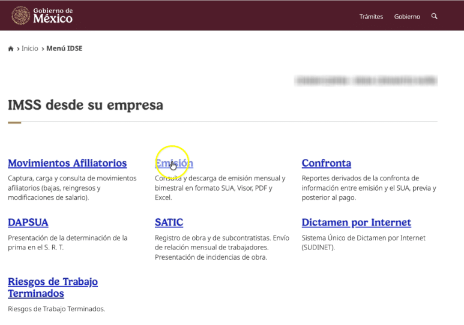Click description 'Consulta y descarga de emisión mensual'
This screenshot has width=464, height=325.
(x=220, y=188)
